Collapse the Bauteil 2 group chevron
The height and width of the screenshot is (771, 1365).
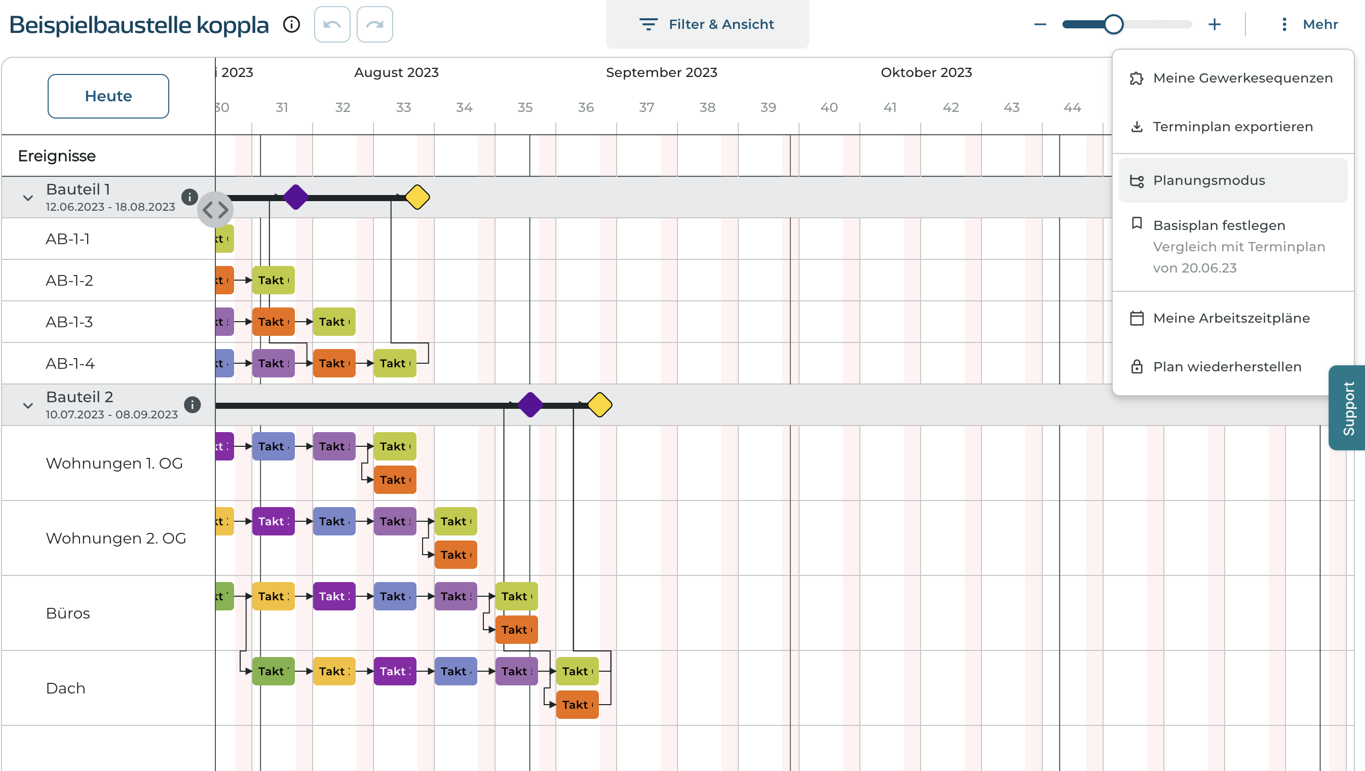point(28,405)
